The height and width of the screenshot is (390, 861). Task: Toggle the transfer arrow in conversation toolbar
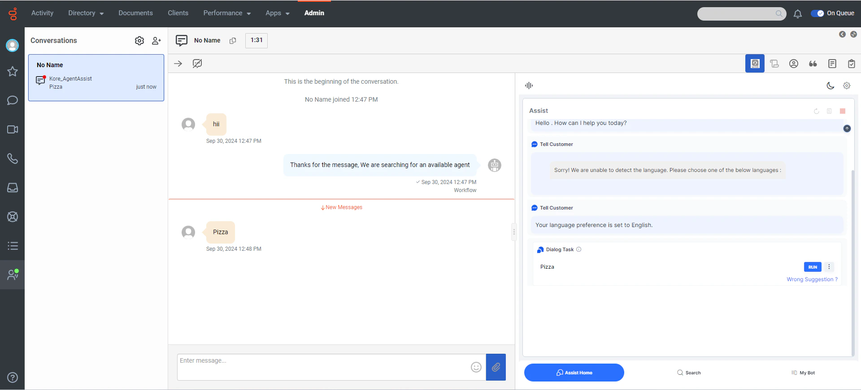pos(178,64)
